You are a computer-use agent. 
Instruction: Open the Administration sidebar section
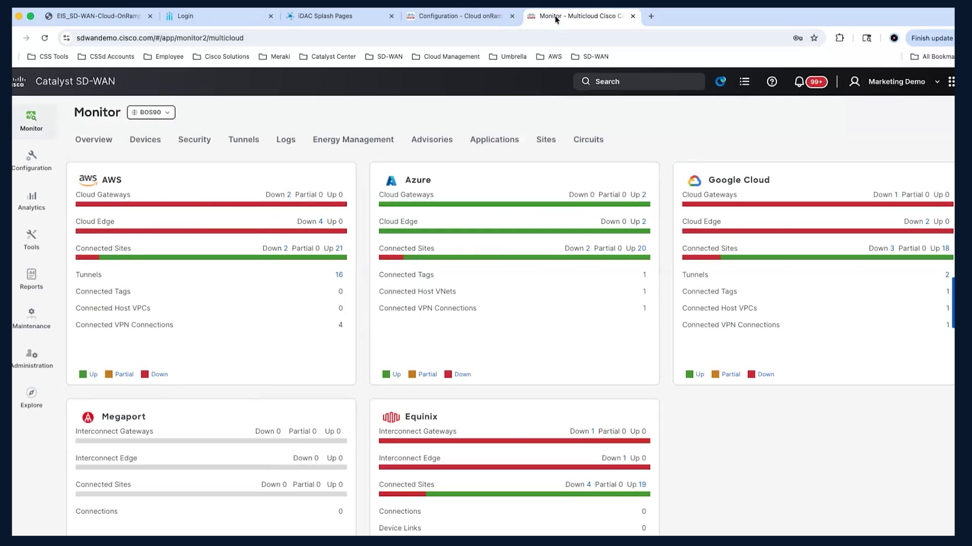click(31, 358)
